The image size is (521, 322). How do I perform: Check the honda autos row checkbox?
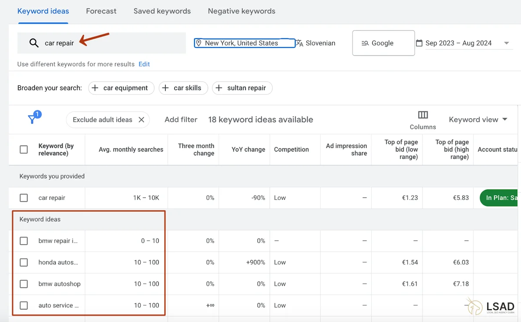point(24,262)
